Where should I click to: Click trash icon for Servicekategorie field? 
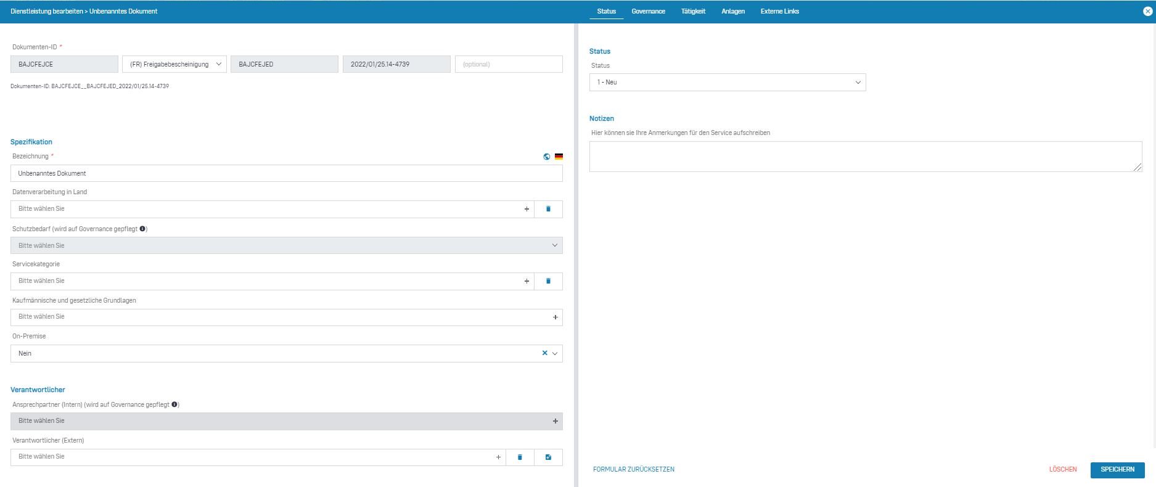(548, 281)
